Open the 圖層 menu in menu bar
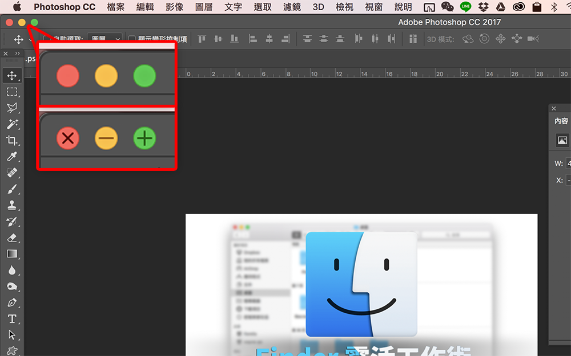 pyautogui.click(x=204, y=7)
